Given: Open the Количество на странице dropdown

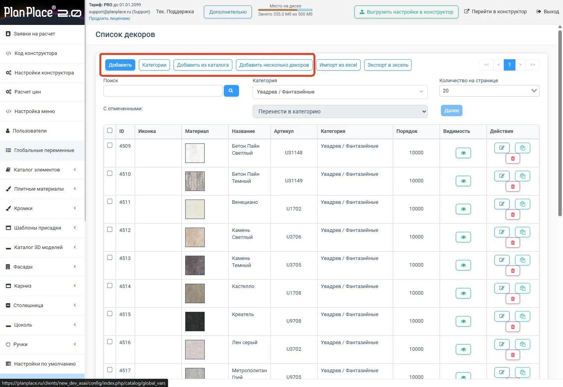Looking at the screenshot, I should [x=489, y=91].
